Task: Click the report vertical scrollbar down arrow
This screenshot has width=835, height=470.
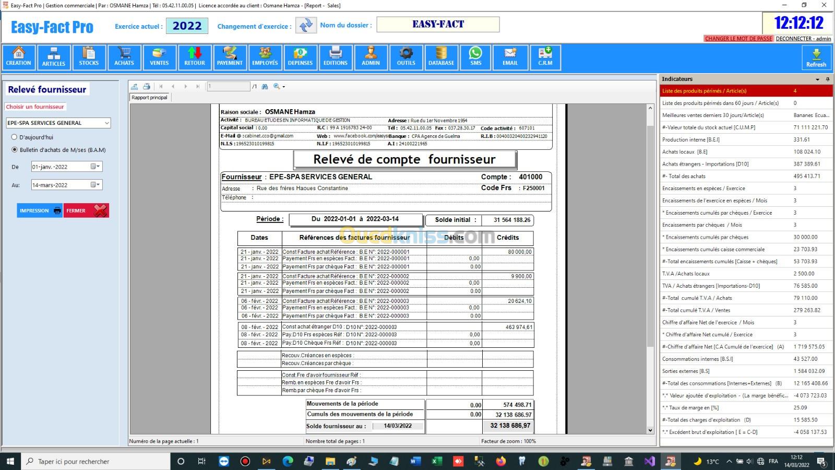Action: (x=650, y=430)
